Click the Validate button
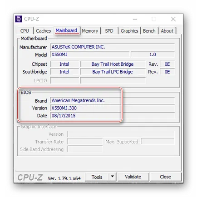This screenshot has width=197, height=197. tap(133, 177)
